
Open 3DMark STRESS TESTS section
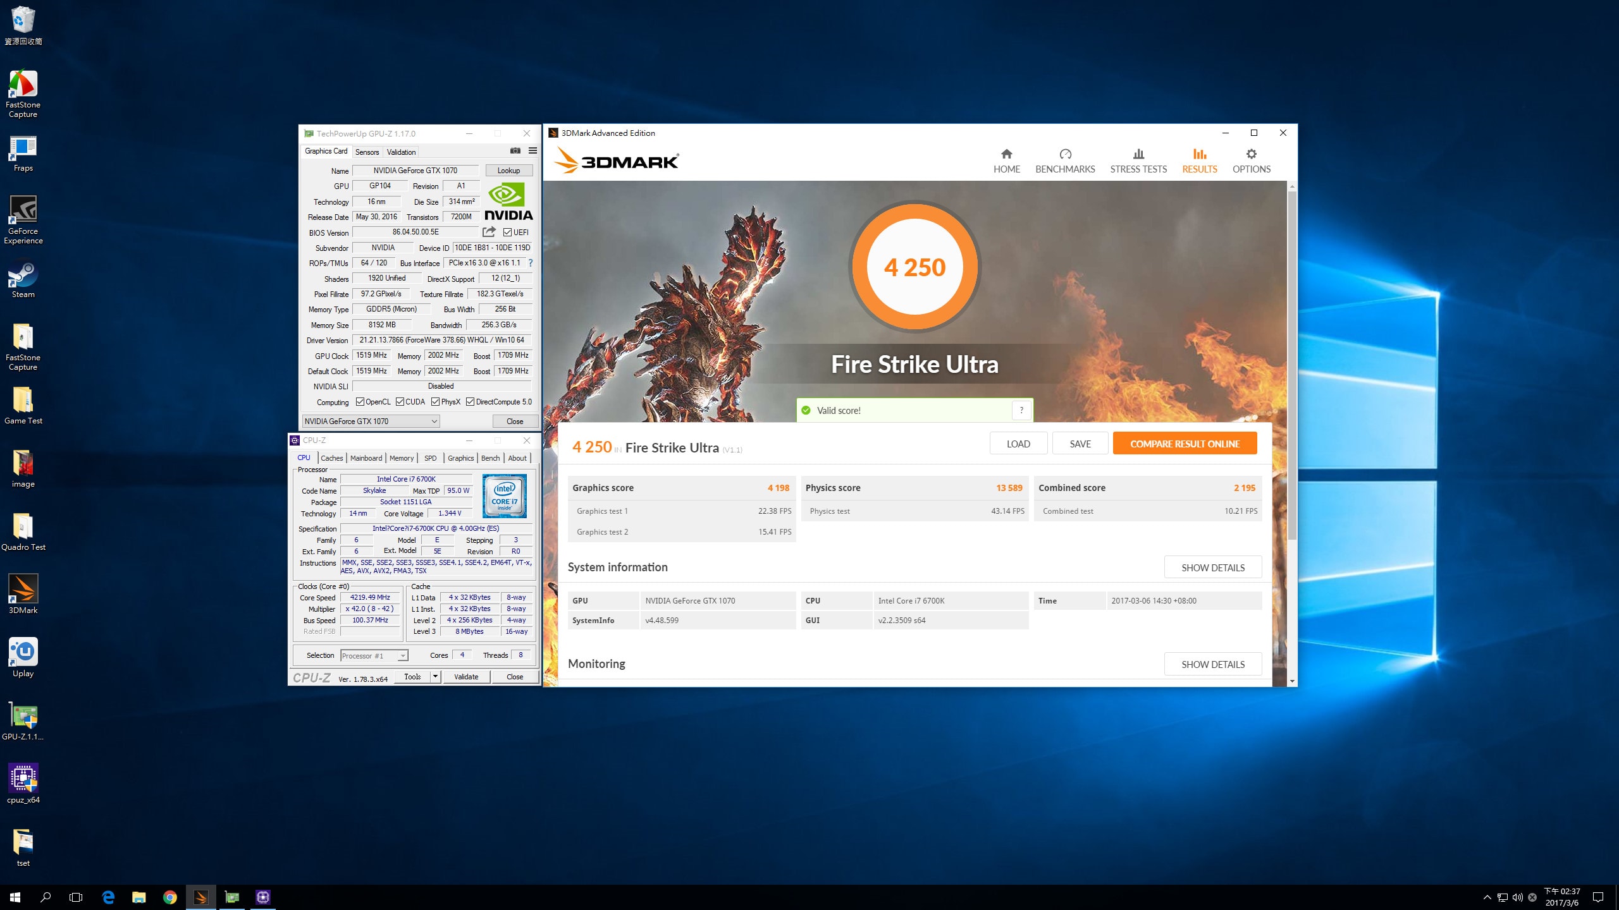(x=1138, y=161)
